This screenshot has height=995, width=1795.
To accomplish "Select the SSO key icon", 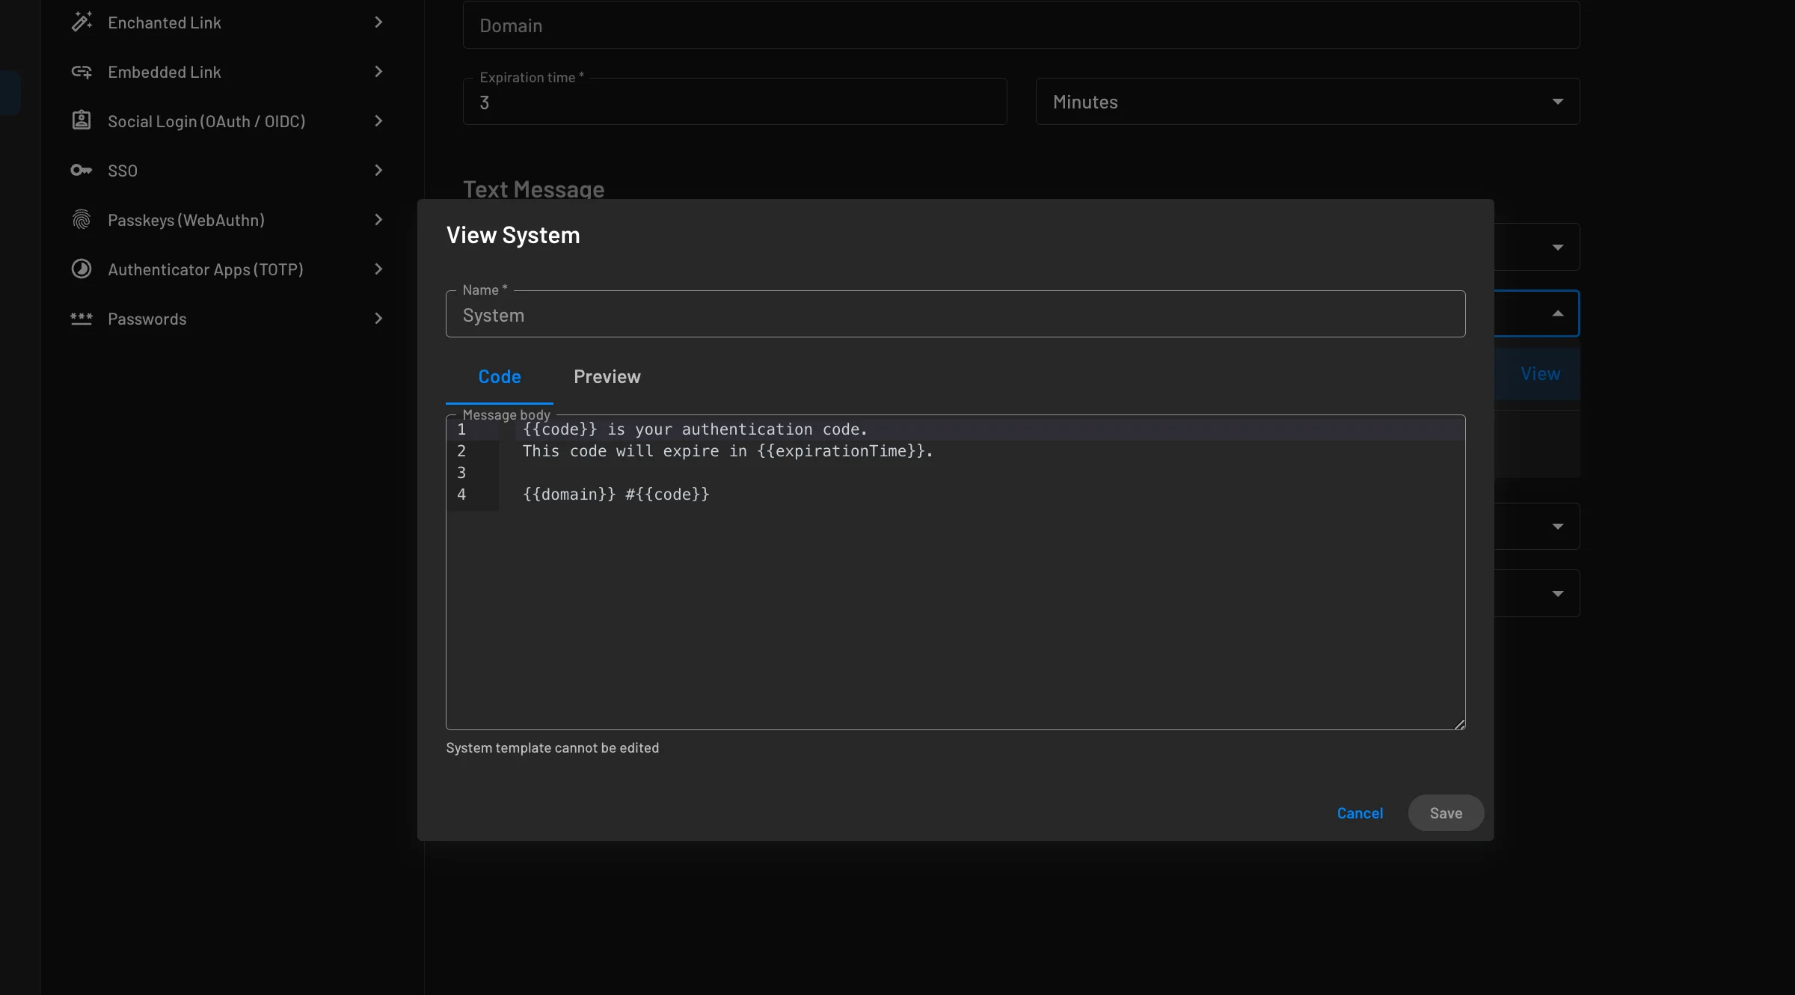I will tap(82, 170).
